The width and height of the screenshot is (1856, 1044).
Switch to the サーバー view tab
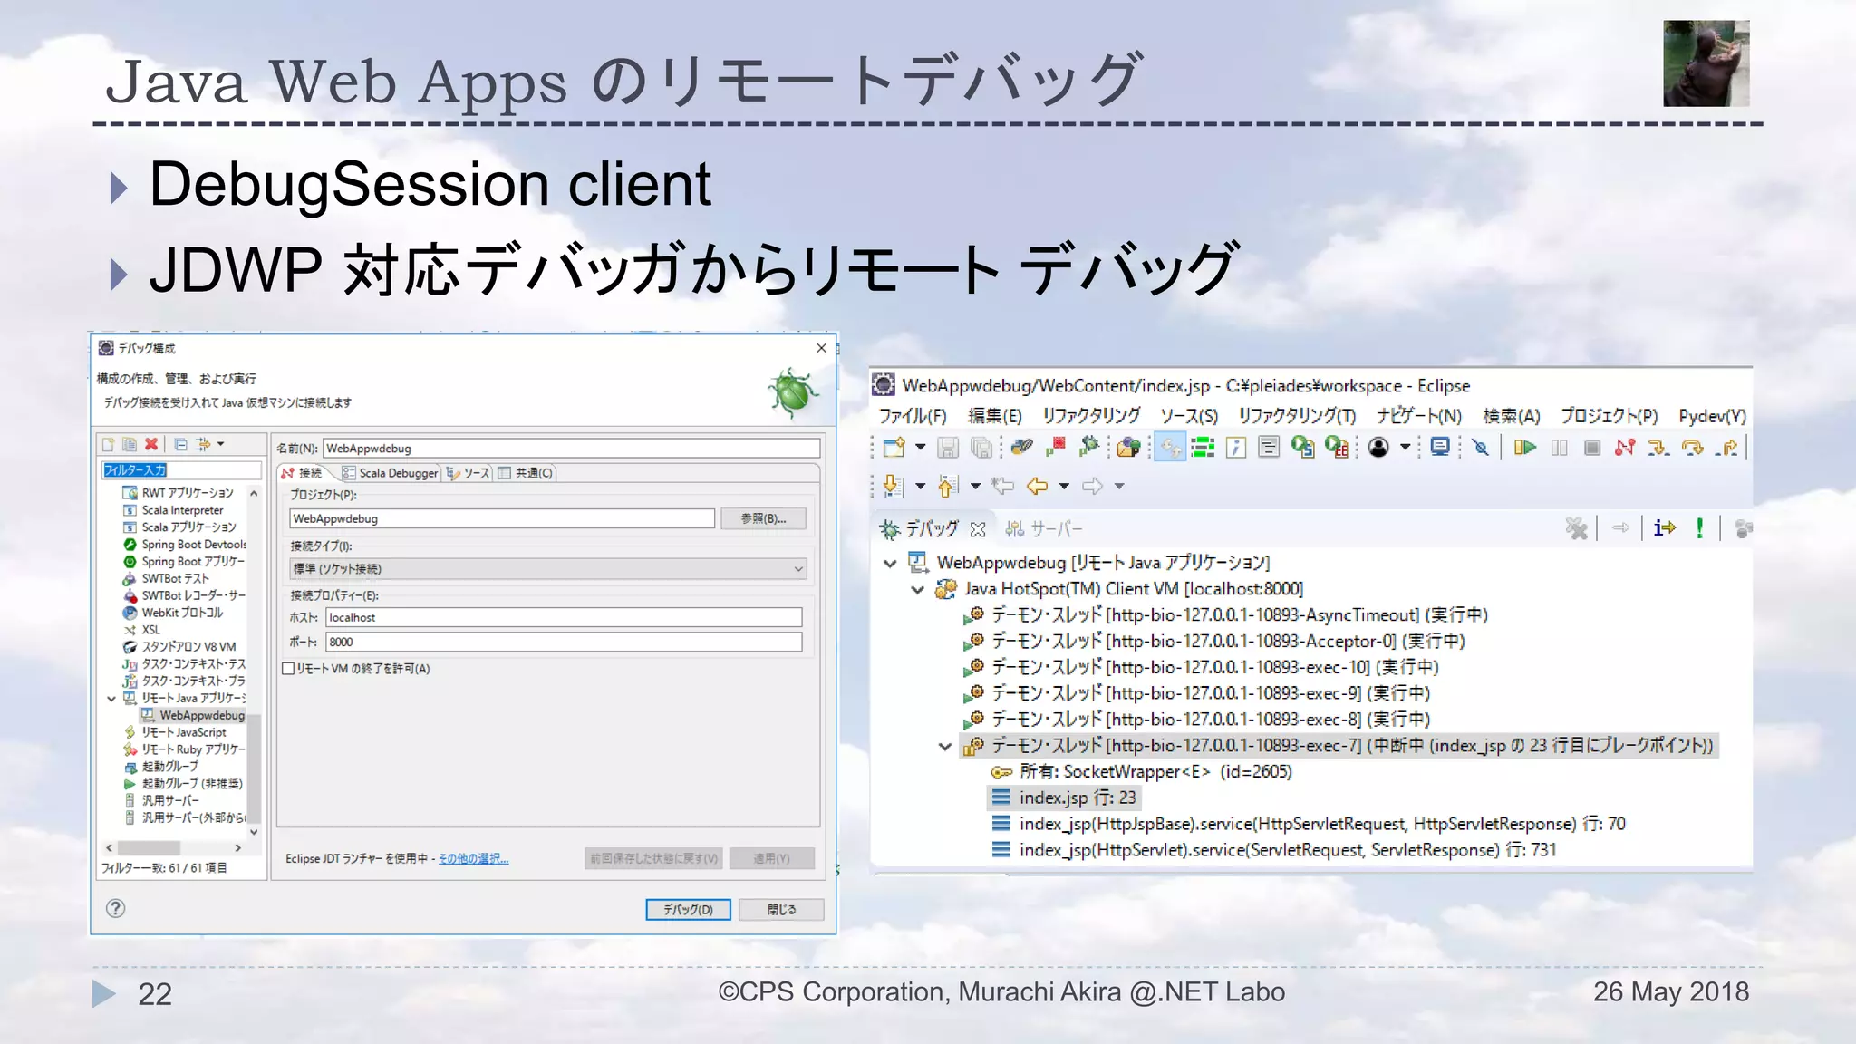1044,528
